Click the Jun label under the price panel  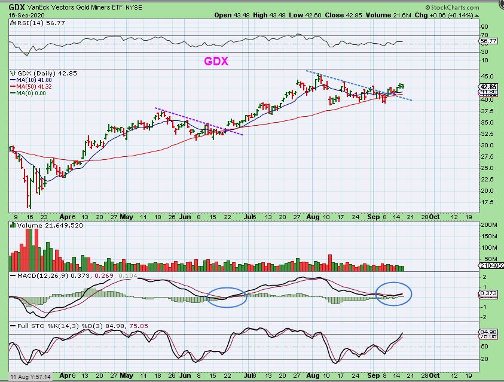[x=185, y=217]
